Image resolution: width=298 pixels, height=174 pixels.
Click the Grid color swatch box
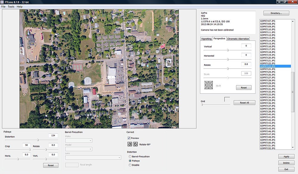coord(227,99)
